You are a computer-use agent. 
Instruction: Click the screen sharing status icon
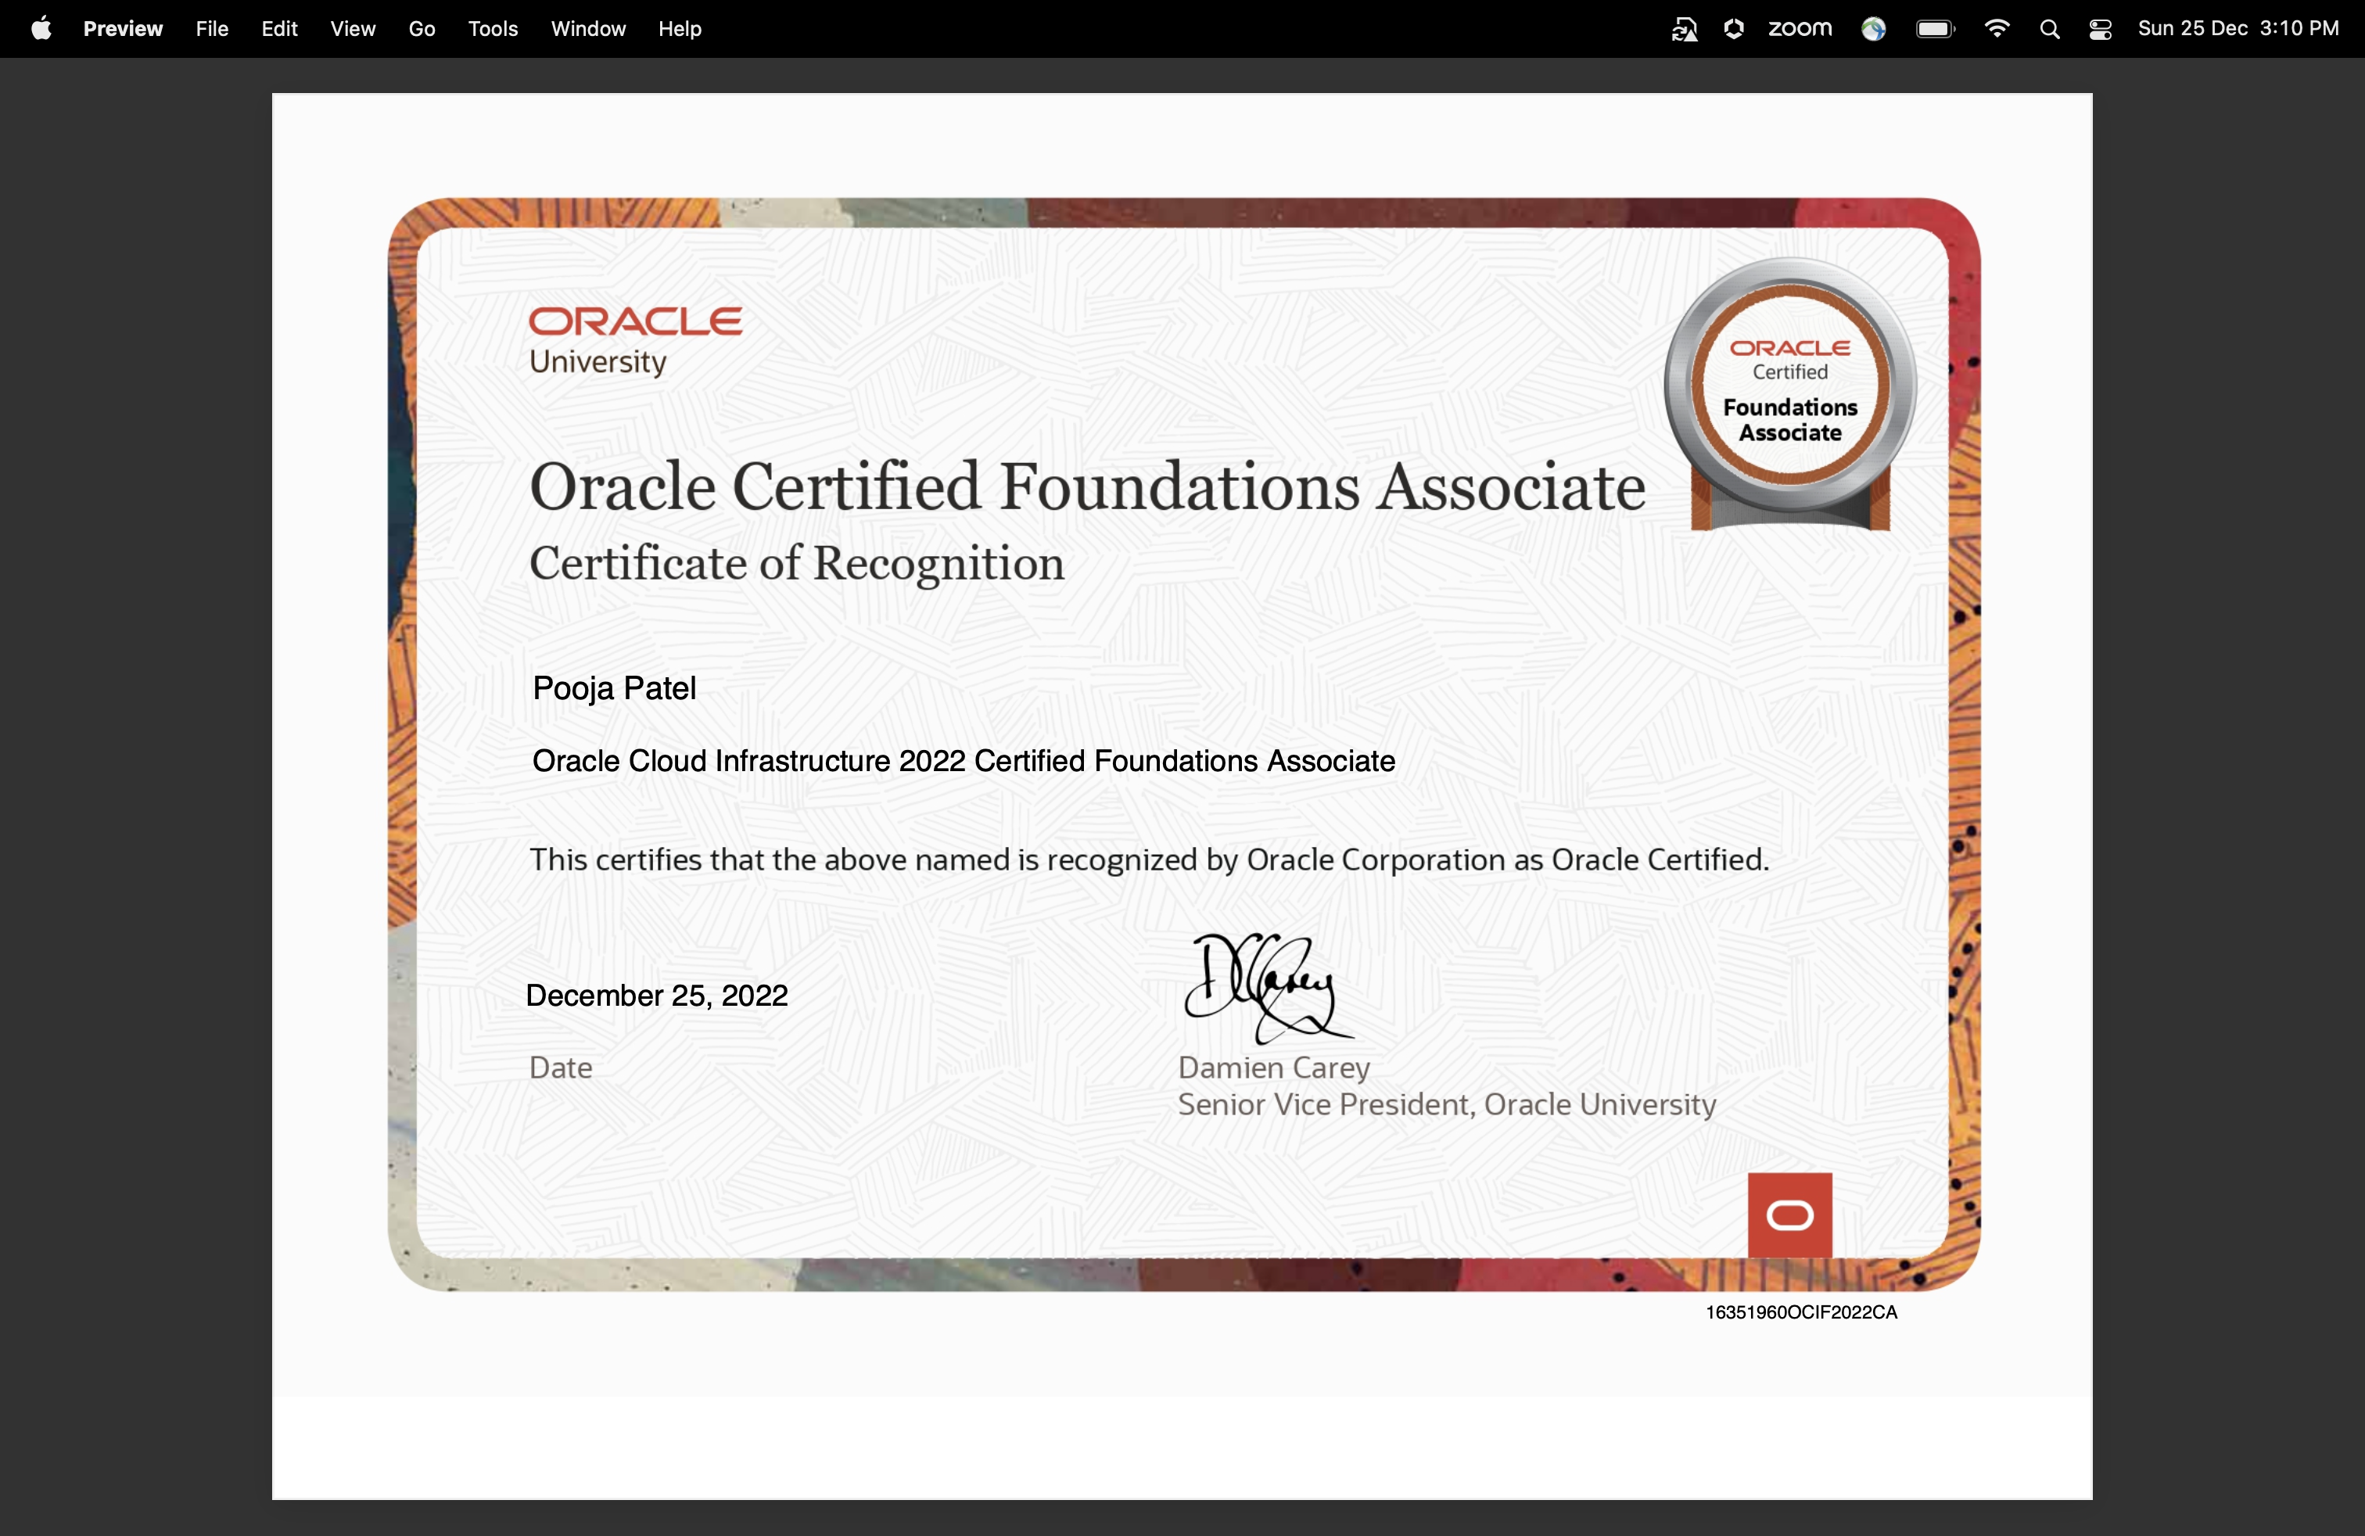(1685, 30)
